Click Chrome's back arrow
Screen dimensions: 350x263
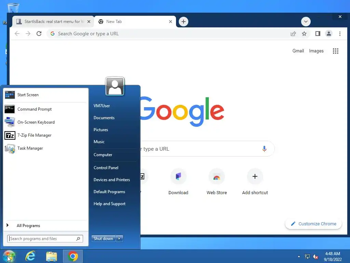coord(17,34)
